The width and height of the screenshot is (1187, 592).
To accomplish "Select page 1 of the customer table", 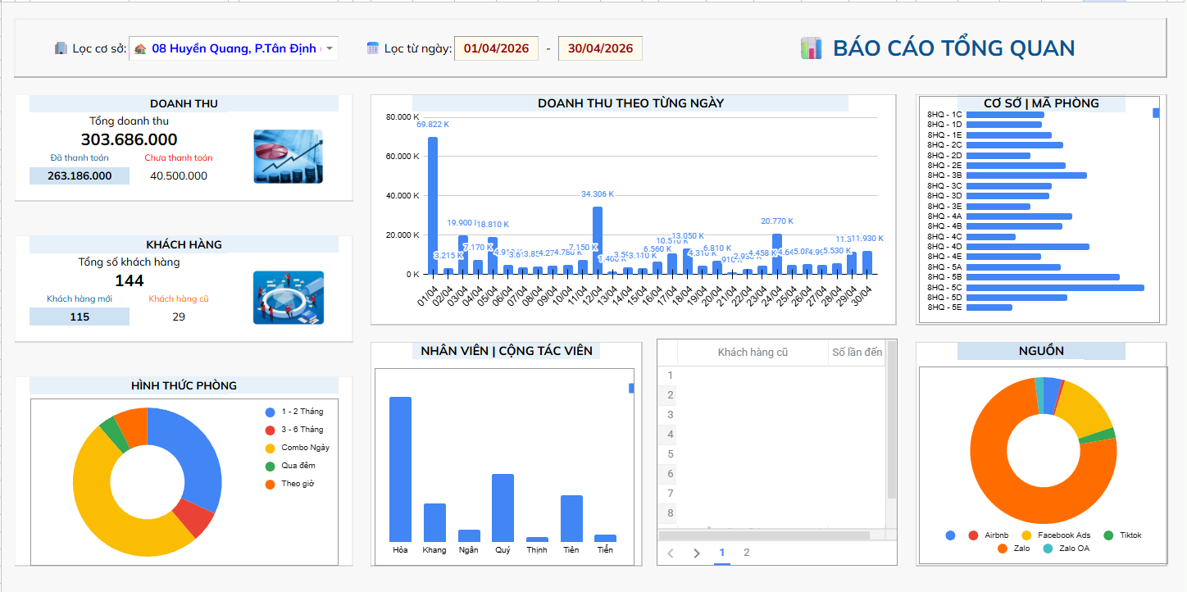I will click(x=722, y=553).
